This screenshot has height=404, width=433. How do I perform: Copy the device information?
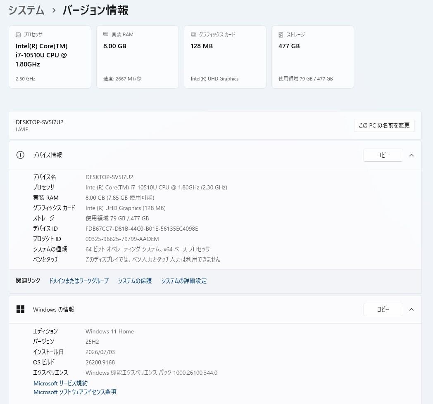[x=383, y=155]
